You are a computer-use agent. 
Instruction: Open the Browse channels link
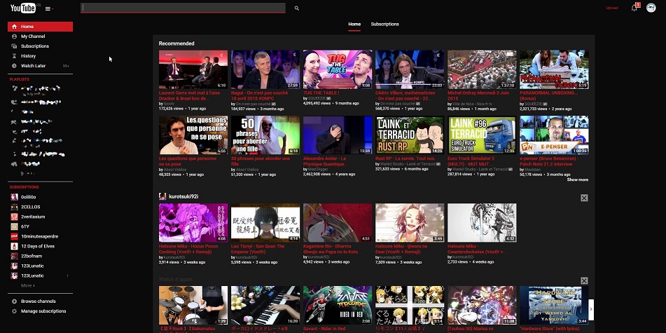pos(39,301)
